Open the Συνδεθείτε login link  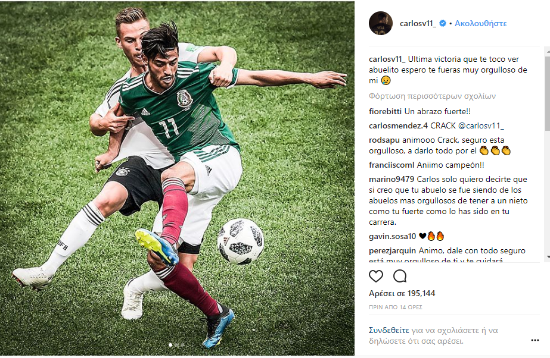[x=389, y=330]
